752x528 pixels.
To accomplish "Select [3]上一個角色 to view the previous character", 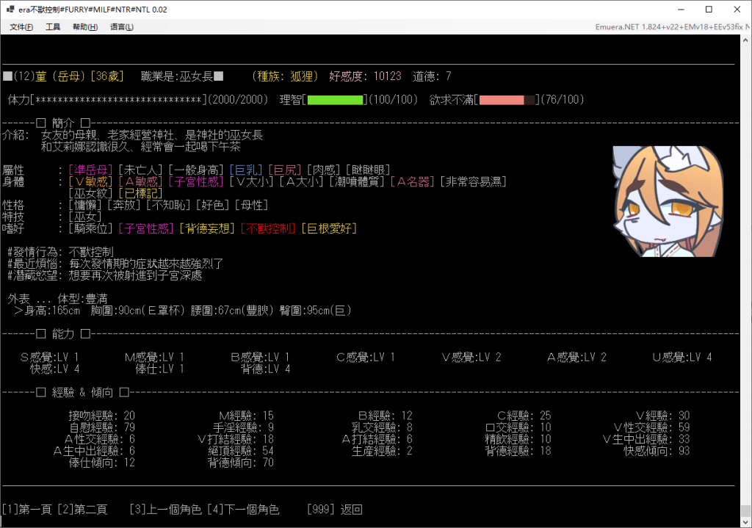I will pos(165,510).
